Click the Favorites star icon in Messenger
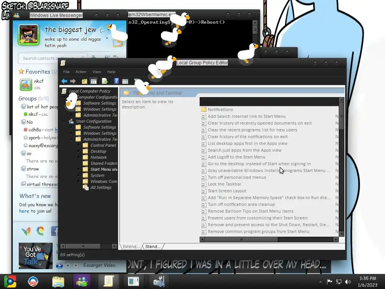Screen dimensions: 385x289 point(21,71)
